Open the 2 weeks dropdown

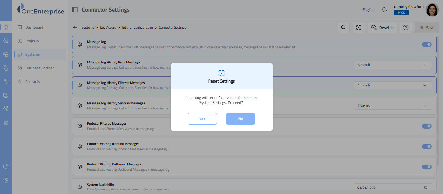(393, 106)
